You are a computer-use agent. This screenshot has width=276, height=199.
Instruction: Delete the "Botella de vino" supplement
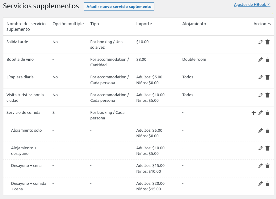point(267,60)
